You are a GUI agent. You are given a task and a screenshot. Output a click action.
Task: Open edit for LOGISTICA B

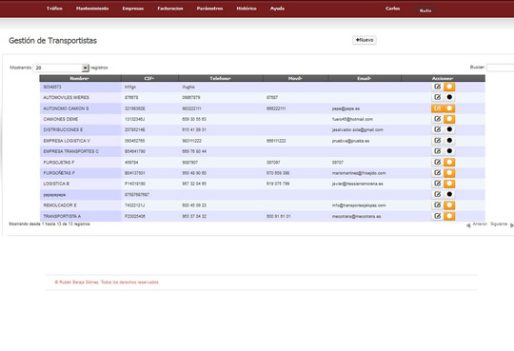437,184
